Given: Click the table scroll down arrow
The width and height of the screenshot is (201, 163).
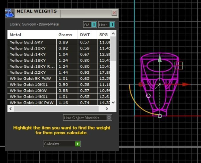Looking at the screenshot, I should coord(113,102).
